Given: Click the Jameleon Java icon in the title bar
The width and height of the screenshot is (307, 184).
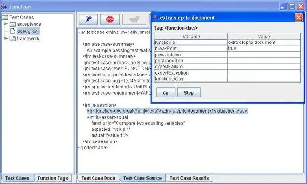Looking at the screenshot, I should click(x=4, y=6).
